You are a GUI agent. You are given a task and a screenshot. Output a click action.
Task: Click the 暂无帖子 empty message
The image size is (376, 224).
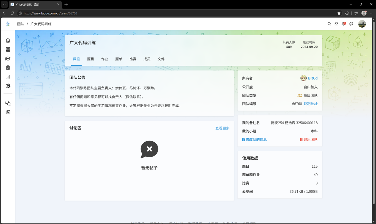click(149, 168)
